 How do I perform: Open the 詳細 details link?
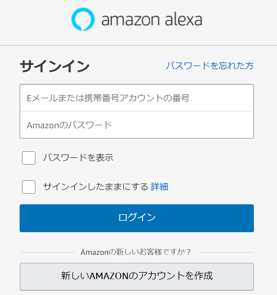pos(159,187)
